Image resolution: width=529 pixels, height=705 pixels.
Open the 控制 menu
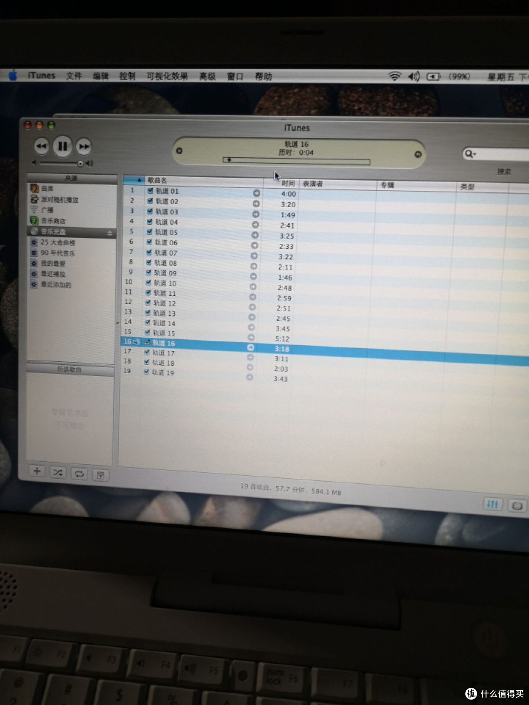pos(127,76)
